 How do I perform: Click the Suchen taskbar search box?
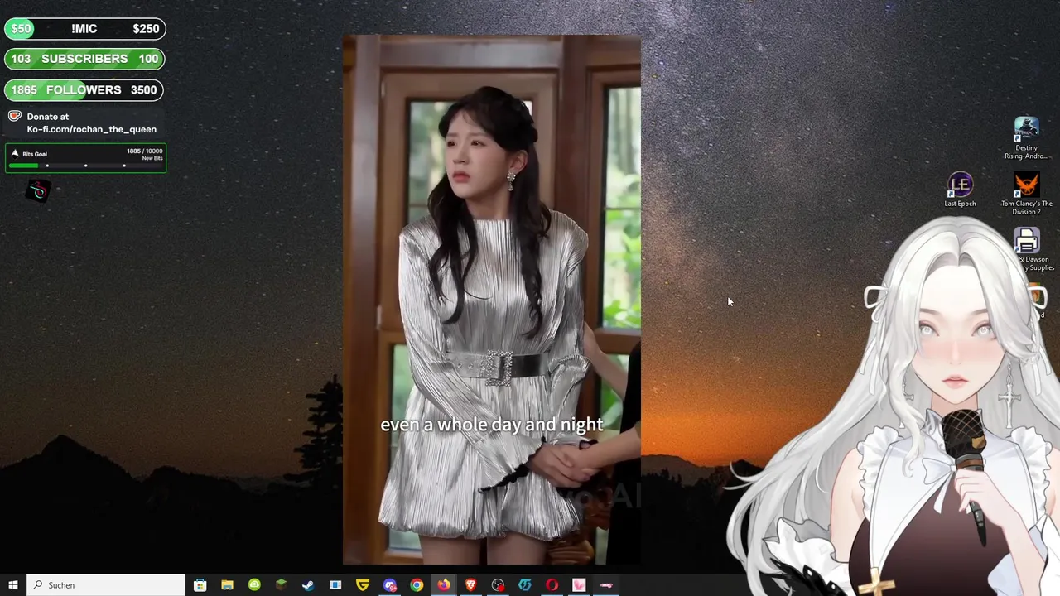tap(106, 585)
